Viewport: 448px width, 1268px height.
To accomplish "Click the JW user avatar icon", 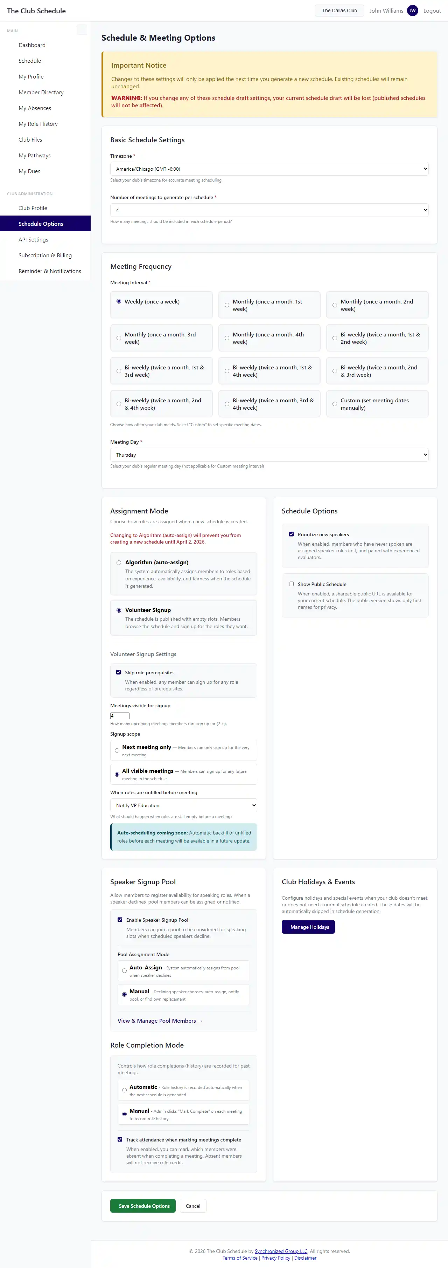I will coord(412,11).
